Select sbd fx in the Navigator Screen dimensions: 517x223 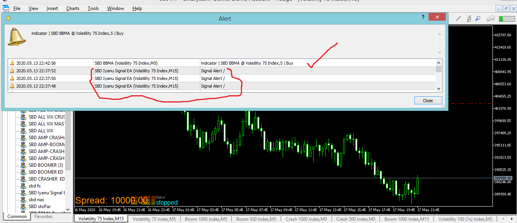pos(35,186)
